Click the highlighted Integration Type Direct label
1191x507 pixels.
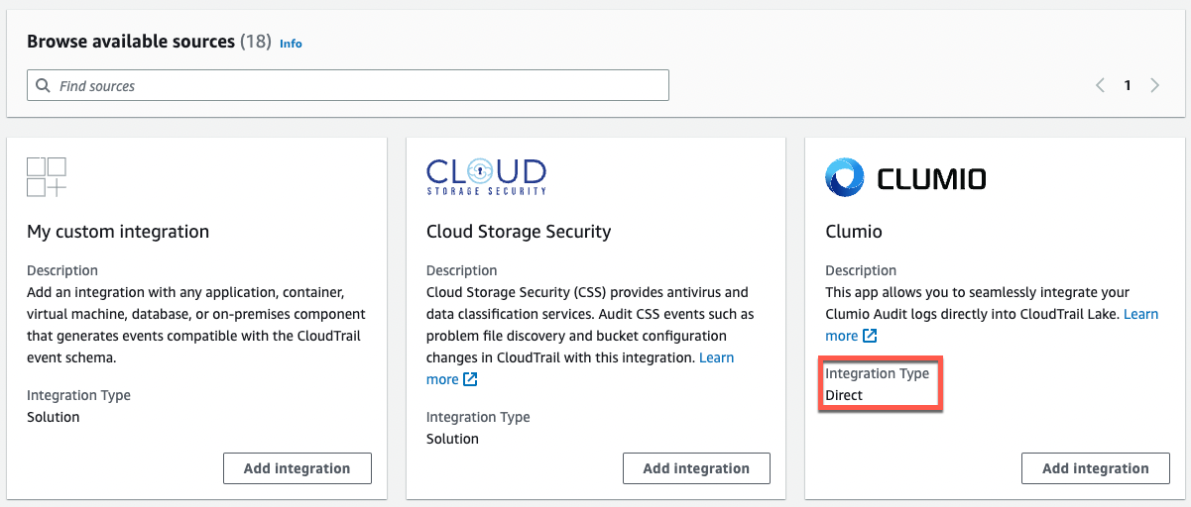point(878,384)
